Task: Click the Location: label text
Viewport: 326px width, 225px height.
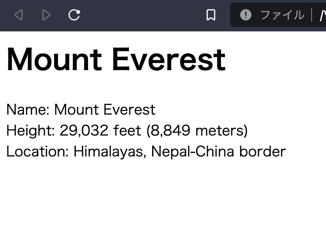Action: click(x=37, y=151)
